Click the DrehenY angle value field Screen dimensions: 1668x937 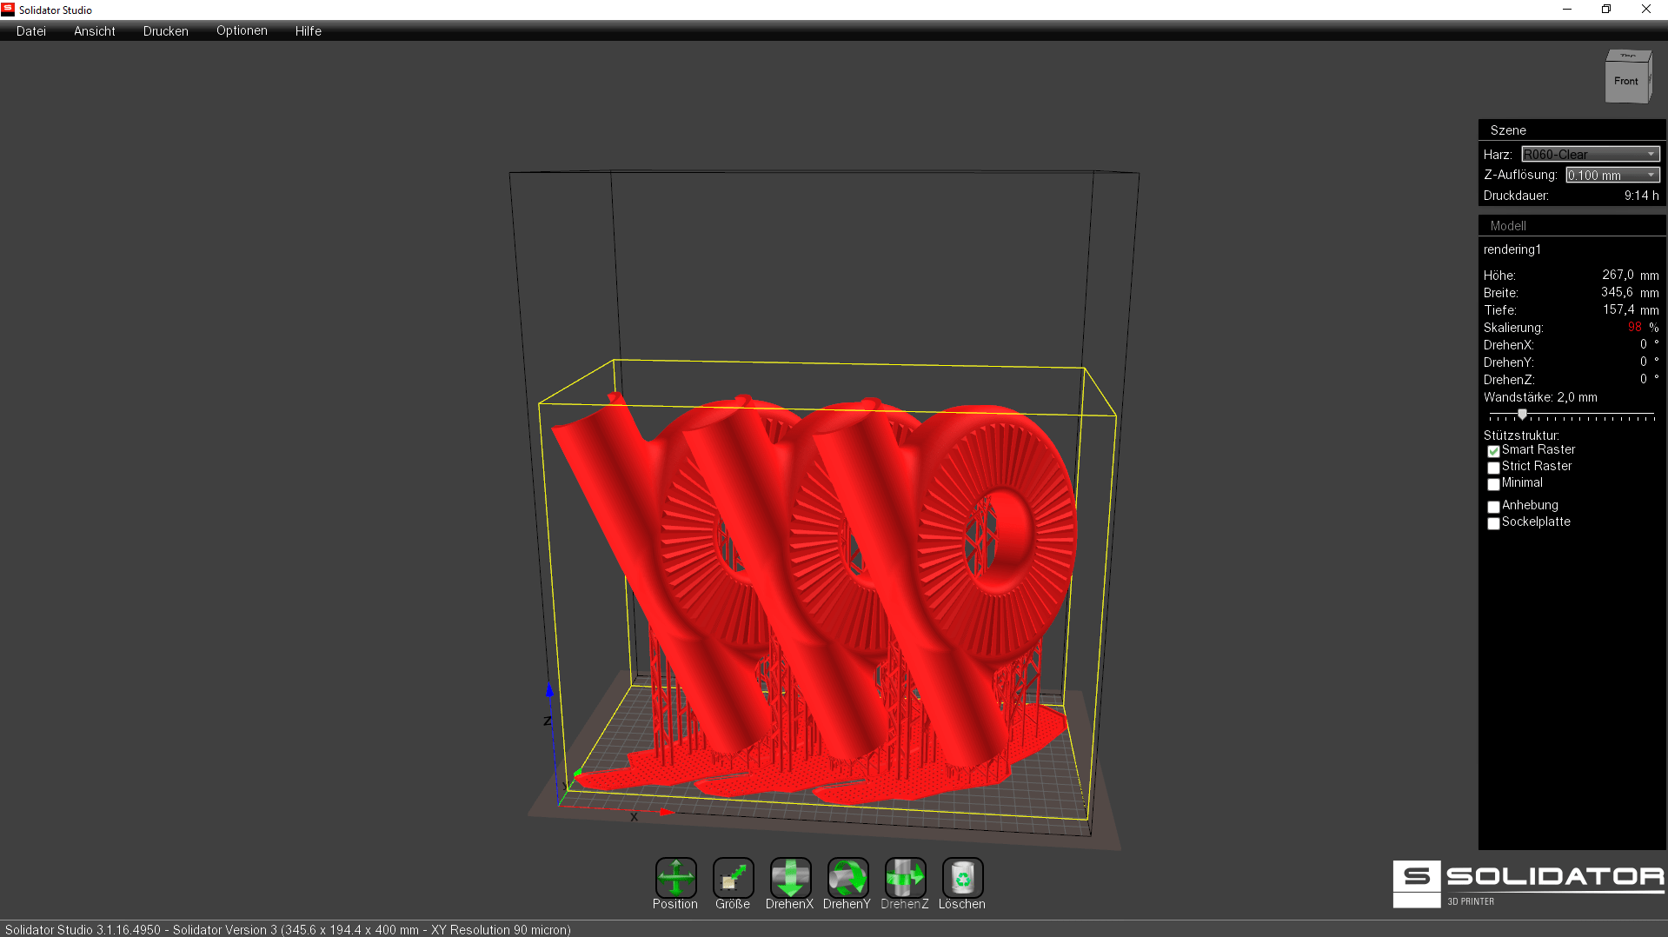(1643, 362)
